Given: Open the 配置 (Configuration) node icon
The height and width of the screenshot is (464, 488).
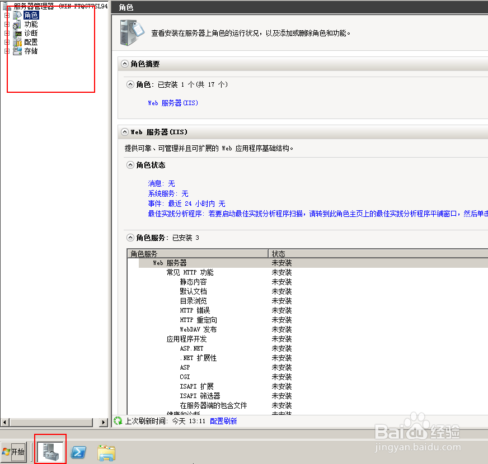Looking at the screenshot, I should [17, 42].
